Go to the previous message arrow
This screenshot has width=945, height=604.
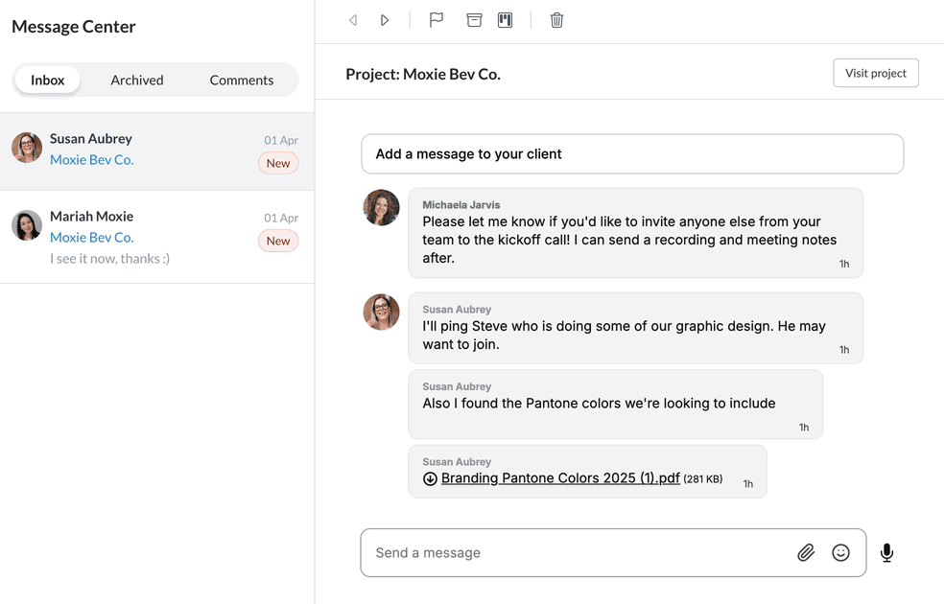[353, 20]
